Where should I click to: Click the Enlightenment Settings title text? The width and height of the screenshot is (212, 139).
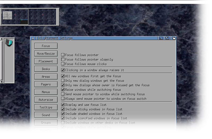pyautogui.click(x=55, y=38)
